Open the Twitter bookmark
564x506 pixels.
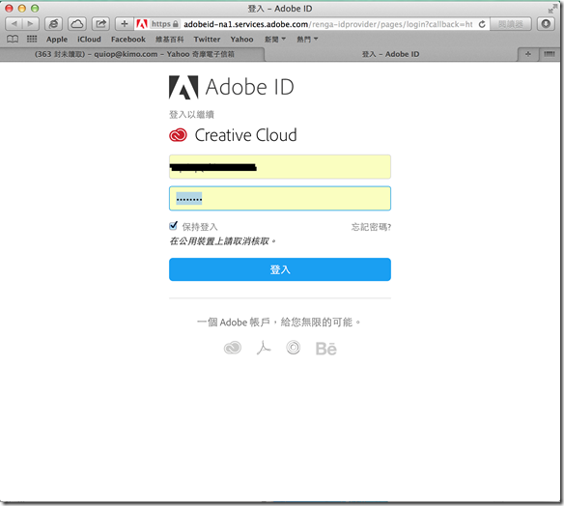(x=207, y=39)
